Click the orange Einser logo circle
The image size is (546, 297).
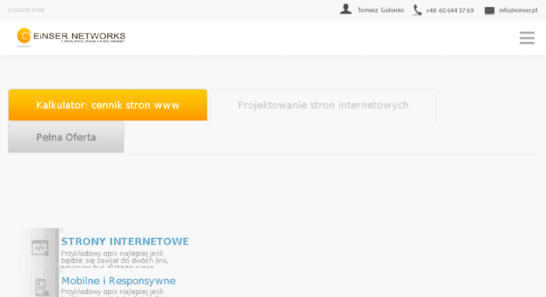click(x=24, y=37)
